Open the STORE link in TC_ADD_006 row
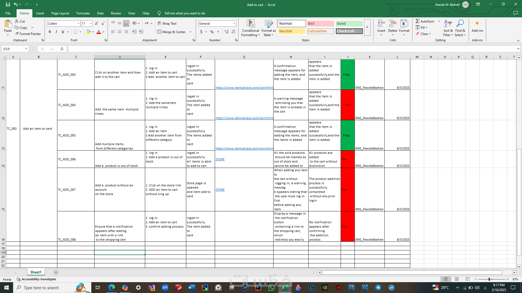The image size is (522, 293). (220, 160)
